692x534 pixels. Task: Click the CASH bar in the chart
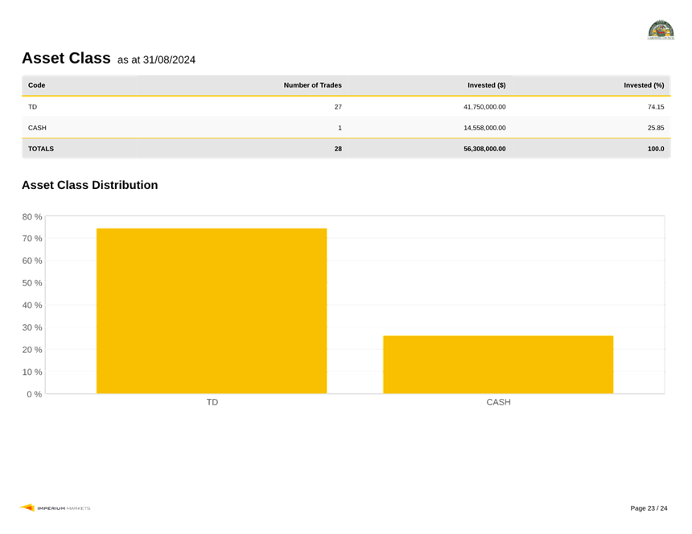tap(498, 364)
